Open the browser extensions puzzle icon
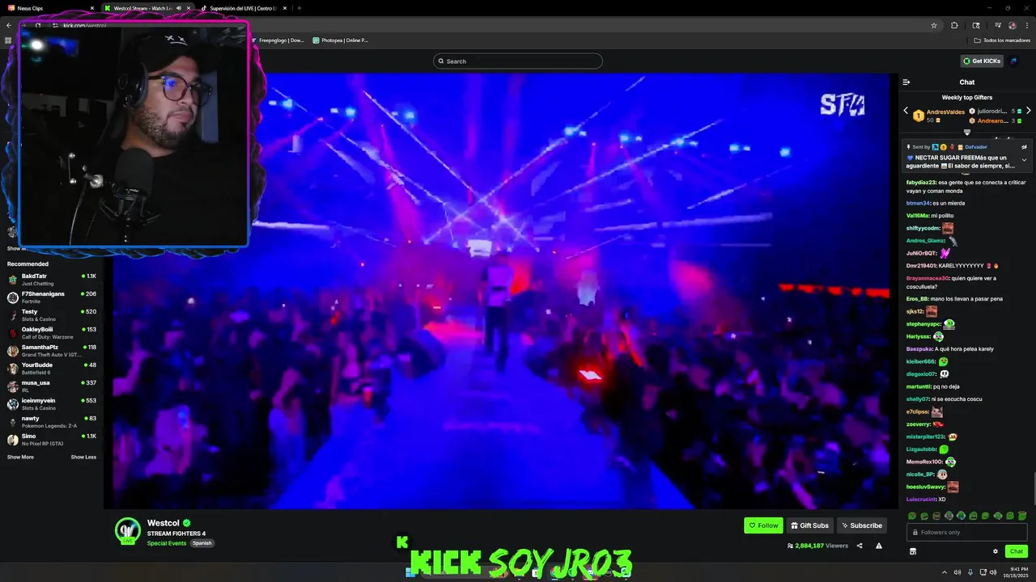Screen dimensions: 1036x582 (x=954, y=25)
